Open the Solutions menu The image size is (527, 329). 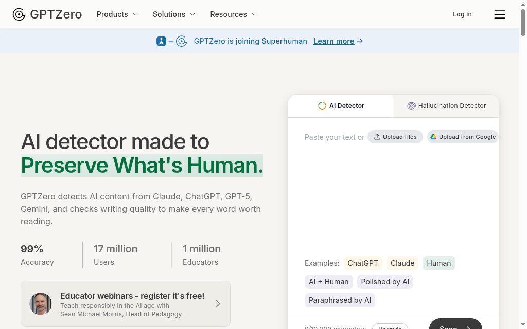pyautogui.click(x=174, y=14)
